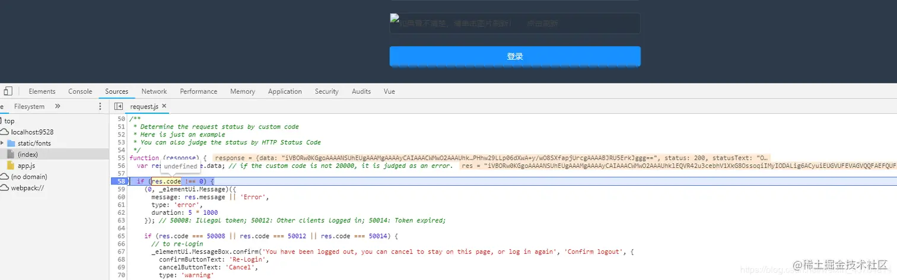This screenshot has height=280, width=897.
Task: Switch to the Audits tab
Action: (x=361, y=91)
